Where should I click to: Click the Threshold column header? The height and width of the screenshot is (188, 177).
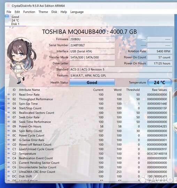coord(133,90)
